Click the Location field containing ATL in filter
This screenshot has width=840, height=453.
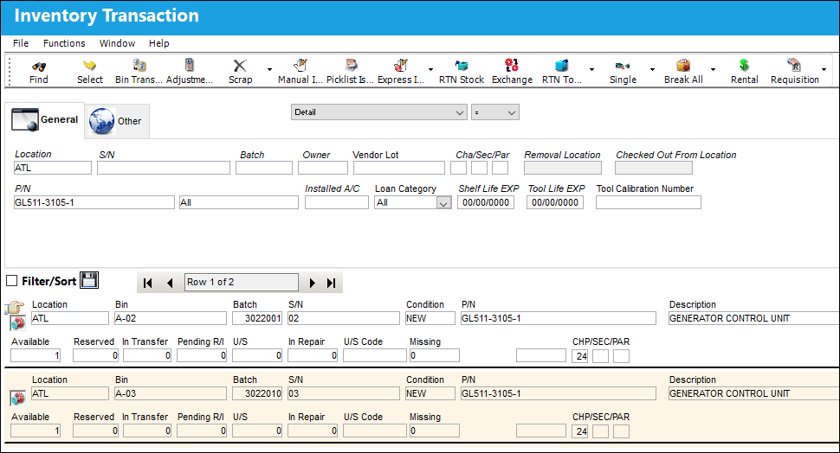point(53,168)
